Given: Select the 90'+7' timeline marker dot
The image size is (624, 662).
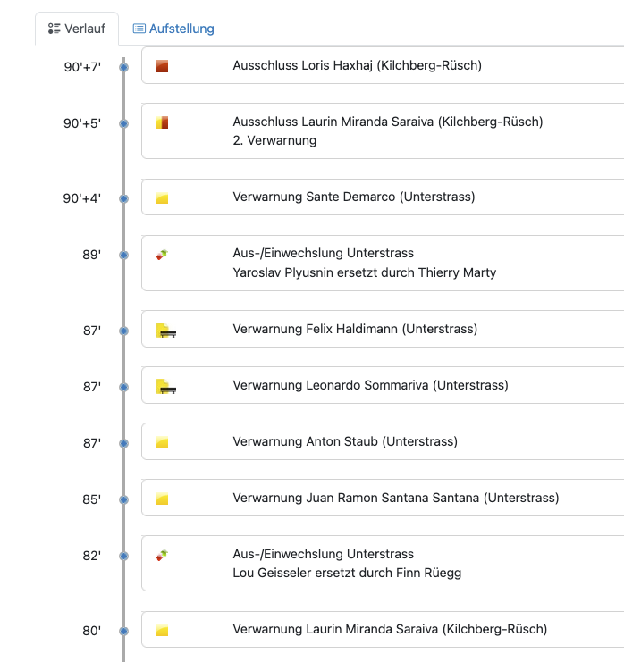Looking at the screenshot, I should click(123, 67).
